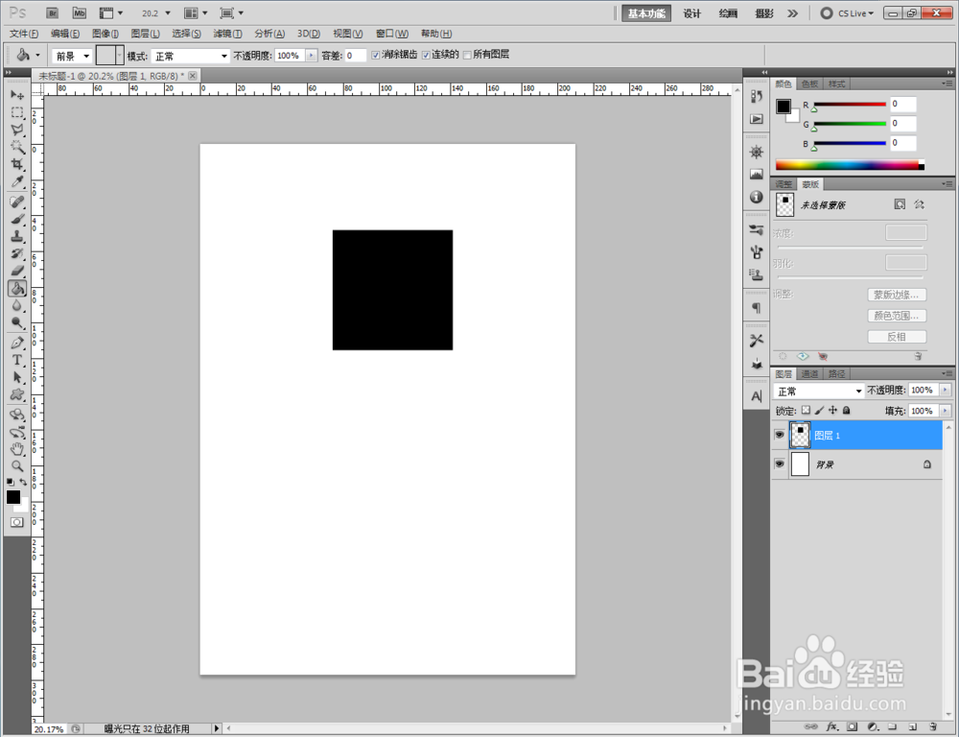Screen dimensions: 959x737
Task: Open the CS Live dropdown
Action: [x=847, y=12]
